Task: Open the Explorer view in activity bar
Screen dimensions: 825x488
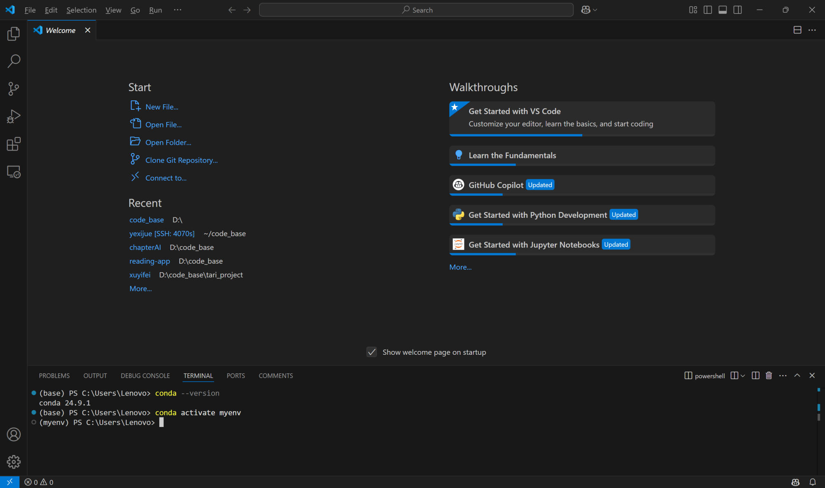Action: click(14, 33)
